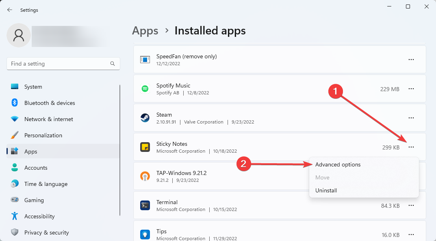Click the 229 MB size value
Screen dimensions: 436x241
coord(390,89)
